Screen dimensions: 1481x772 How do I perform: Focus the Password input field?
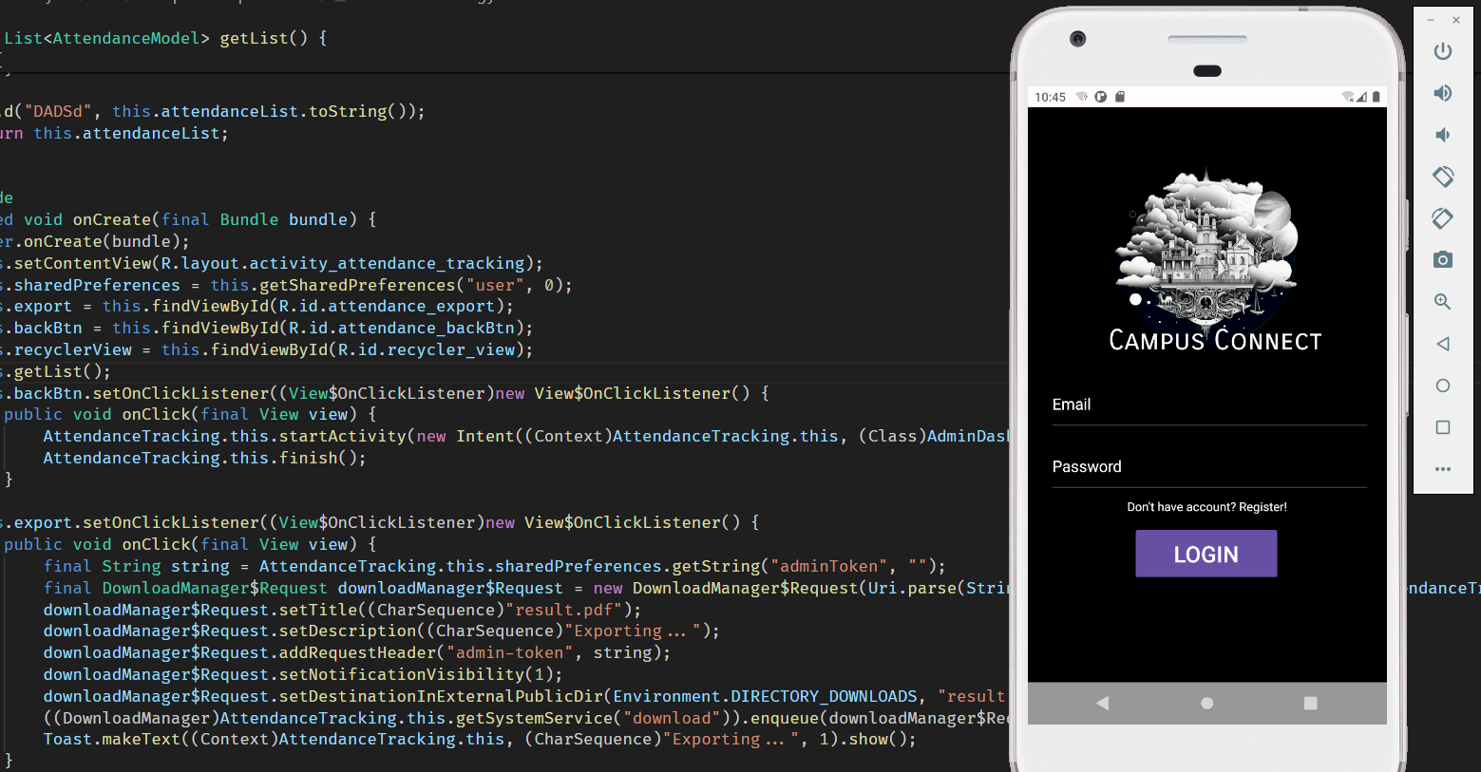pyautogui.click(x=1208, y=467)
